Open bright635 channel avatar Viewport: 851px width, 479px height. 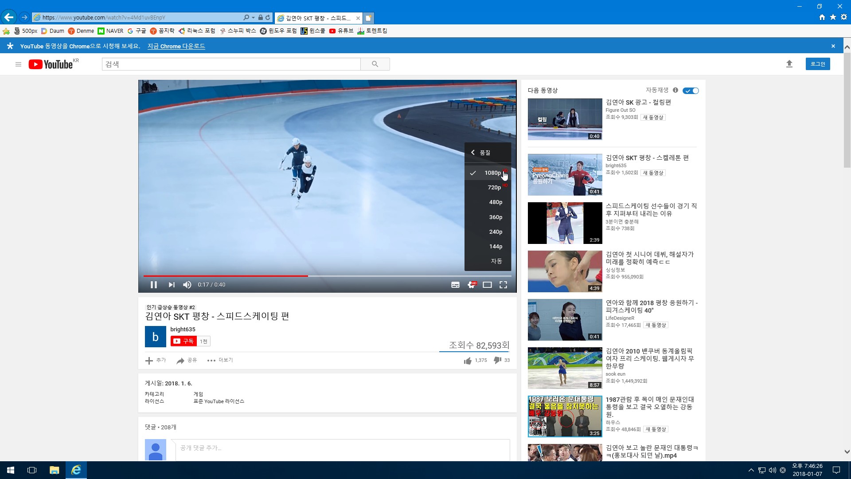coord(156,337)
